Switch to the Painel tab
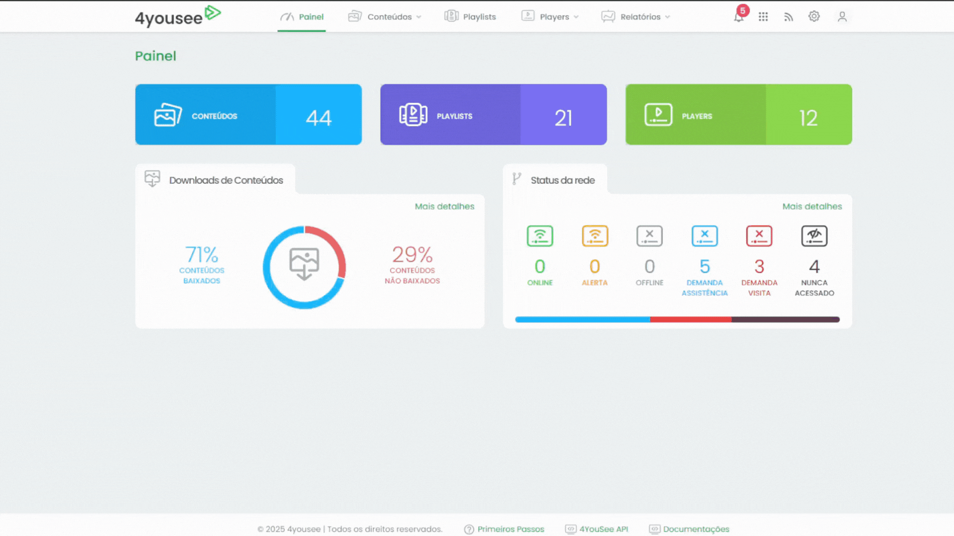Image resolution: width=954 pixels, height=536 pixels. coord(302,17)
